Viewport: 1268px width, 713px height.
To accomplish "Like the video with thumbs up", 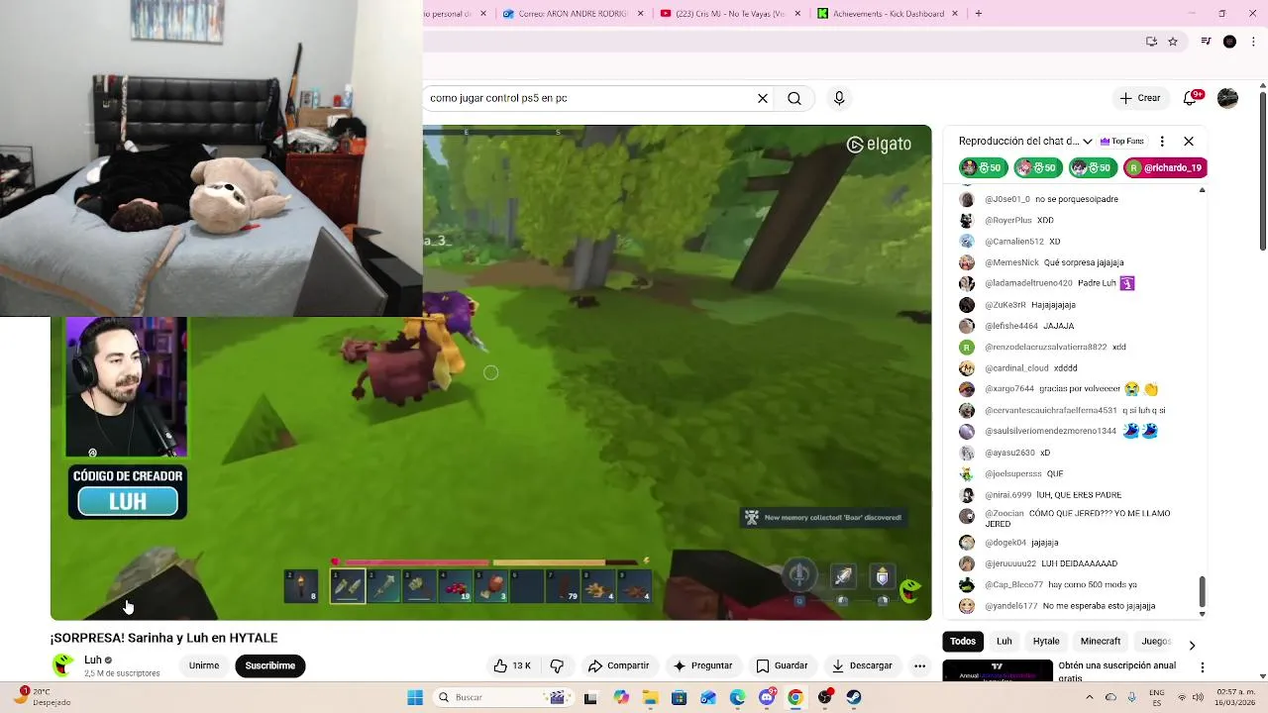I will click(512, 665).
